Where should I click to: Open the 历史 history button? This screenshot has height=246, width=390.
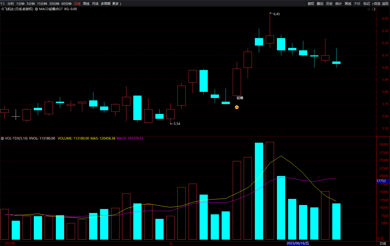pos(329,4)
